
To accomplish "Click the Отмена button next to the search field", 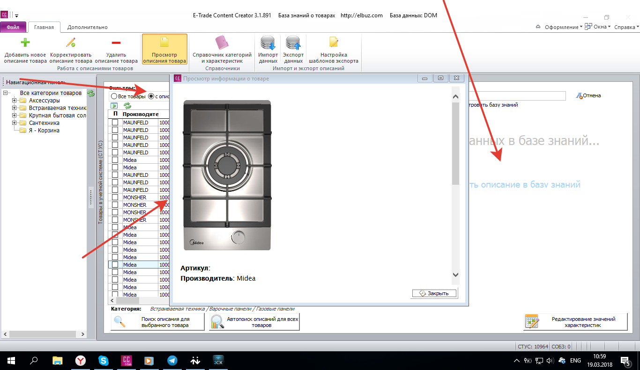I will click(588, 95).
